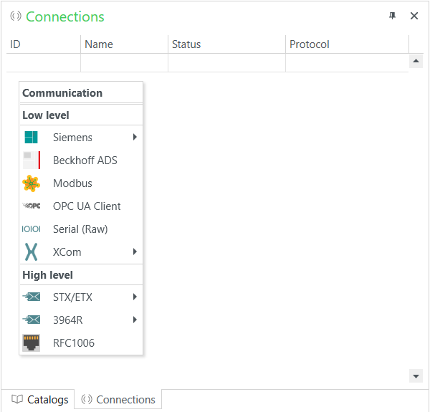Click the RFC1006 ethernet port icon
430x412 pixels.
pos(32,343)
